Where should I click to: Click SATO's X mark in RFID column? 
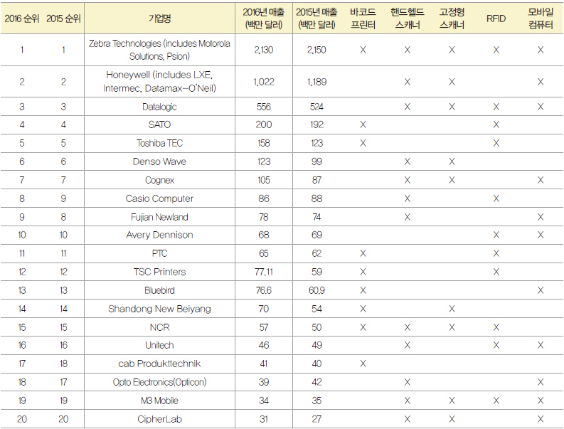point(496,125)
